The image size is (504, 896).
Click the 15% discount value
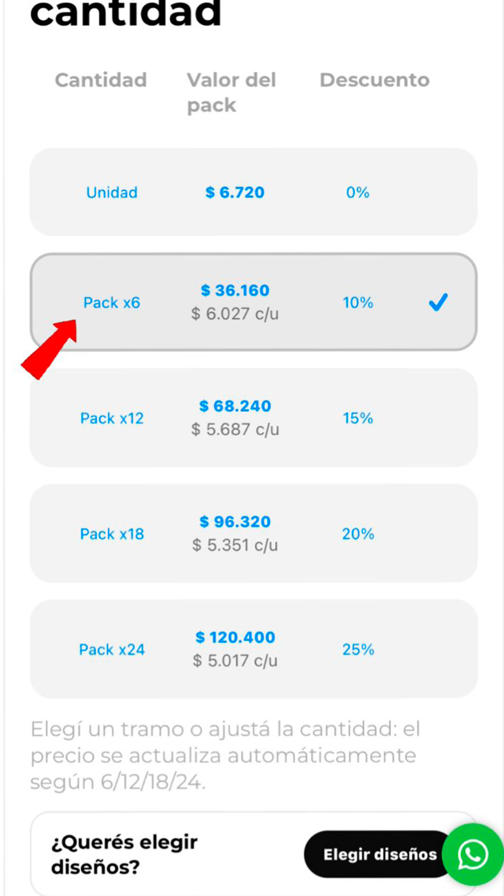(358, 418)
